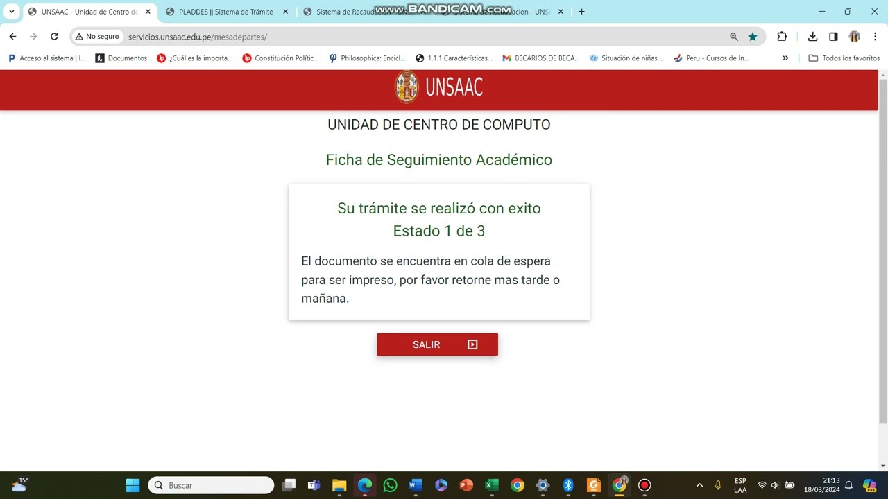Open the Documentos bookmark

coord(121,58)
